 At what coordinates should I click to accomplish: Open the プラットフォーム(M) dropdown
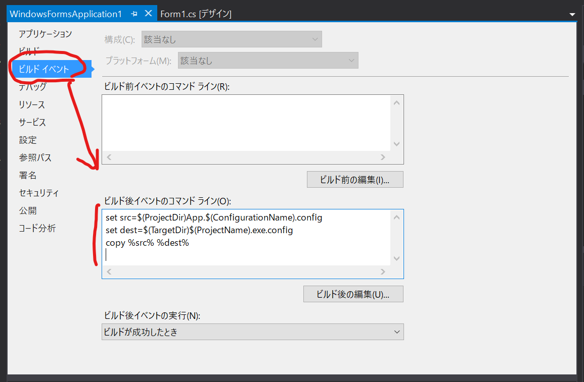click(268, 61)
